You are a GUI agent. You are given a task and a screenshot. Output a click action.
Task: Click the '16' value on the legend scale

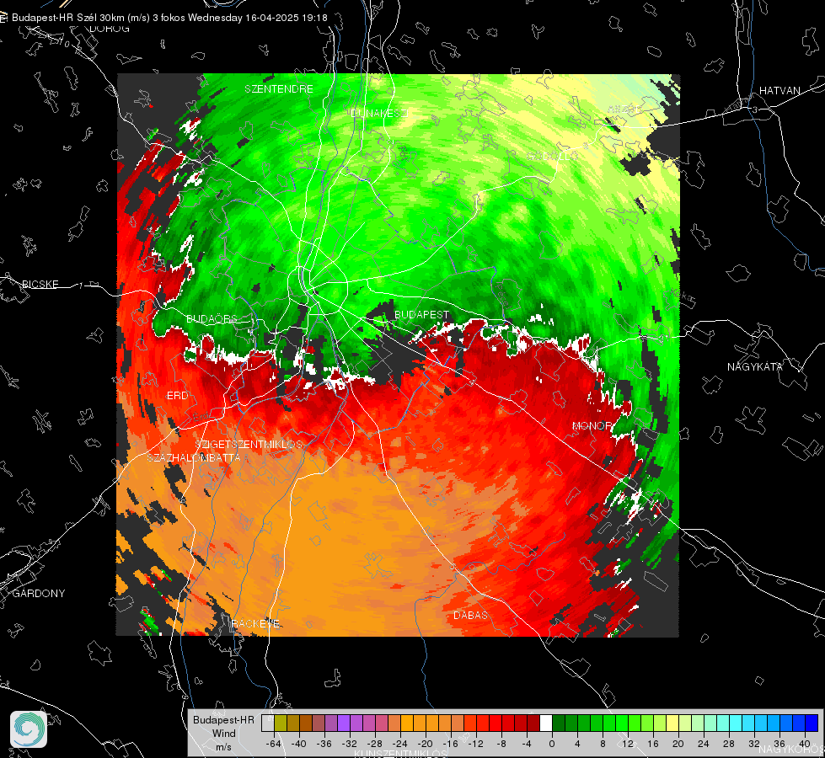pyautogui.click(x=653, y=744)
